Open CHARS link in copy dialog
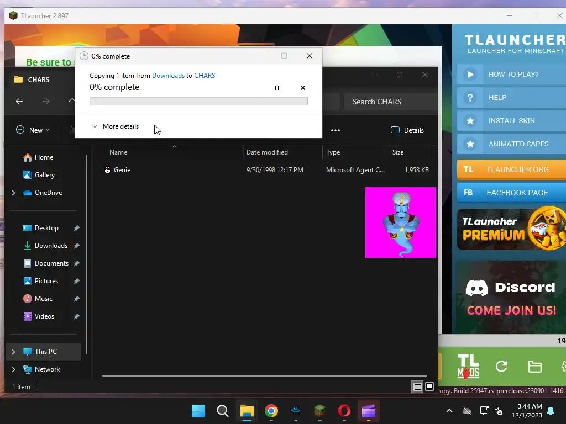 pyautogui.click(x=205, y=75)
